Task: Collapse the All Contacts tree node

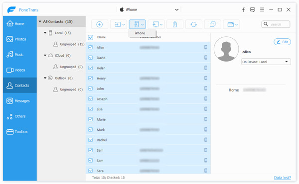Action: pos(40,21)
